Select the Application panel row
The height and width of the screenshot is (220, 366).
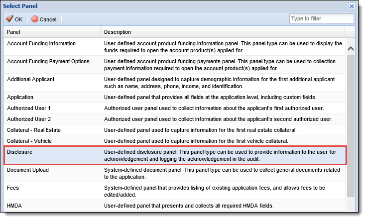[x=174, y=97]
